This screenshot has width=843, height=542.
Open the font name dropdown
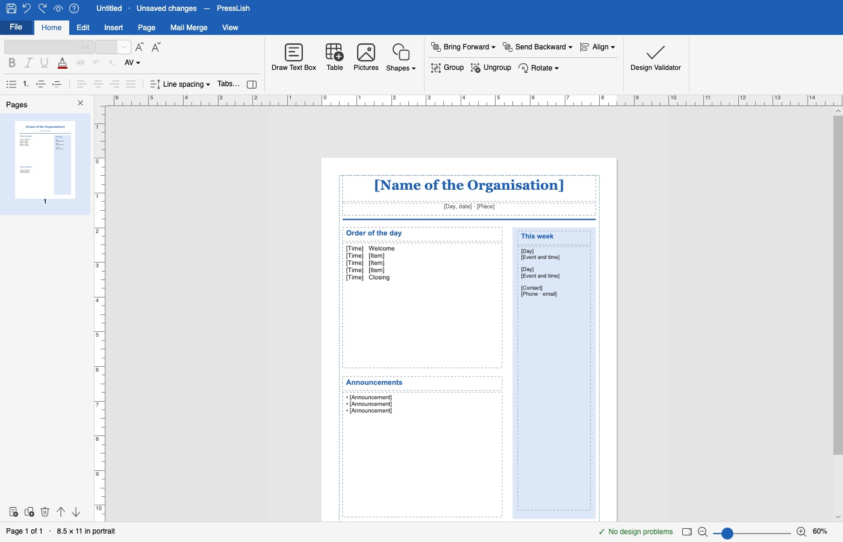point(49,47)
